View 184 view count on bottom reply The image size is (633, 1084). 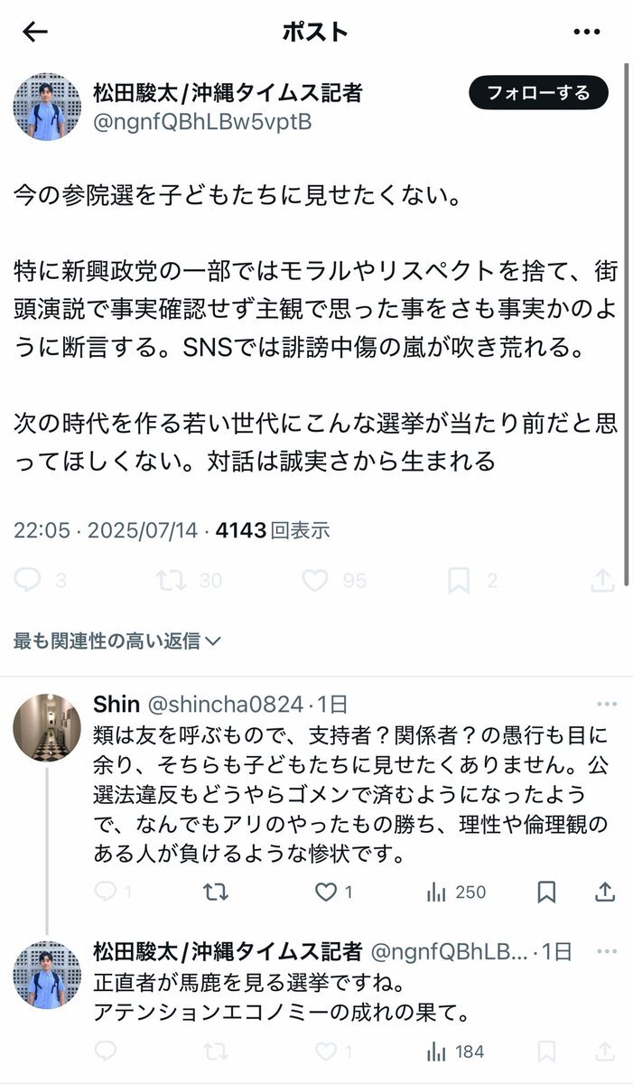pos(456,1051)
